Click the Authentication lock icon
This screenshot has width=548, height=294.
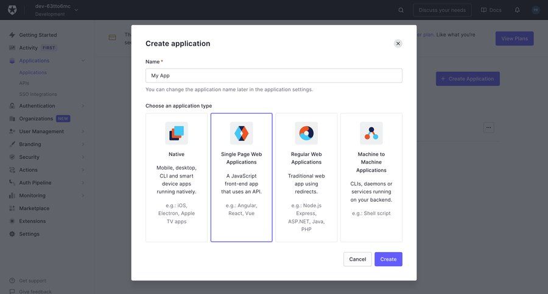point(12,106)
